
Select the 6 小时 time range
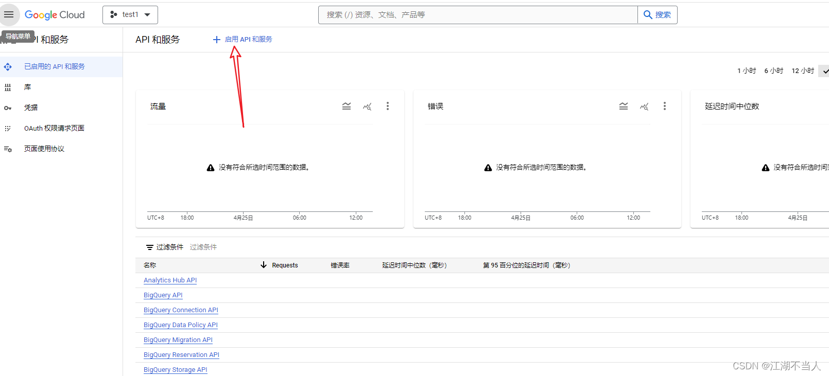pyautogui.click(x=774, y=71)
